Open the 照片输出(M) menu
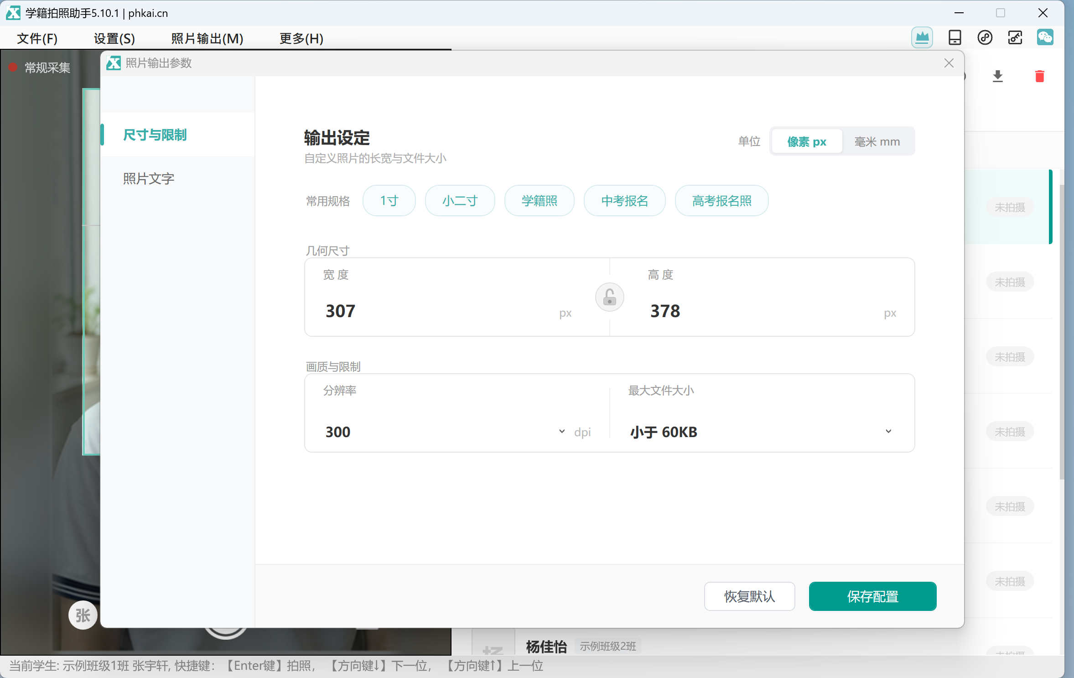1074x678 pixels. pyautogui.click(x=207, y=38)
